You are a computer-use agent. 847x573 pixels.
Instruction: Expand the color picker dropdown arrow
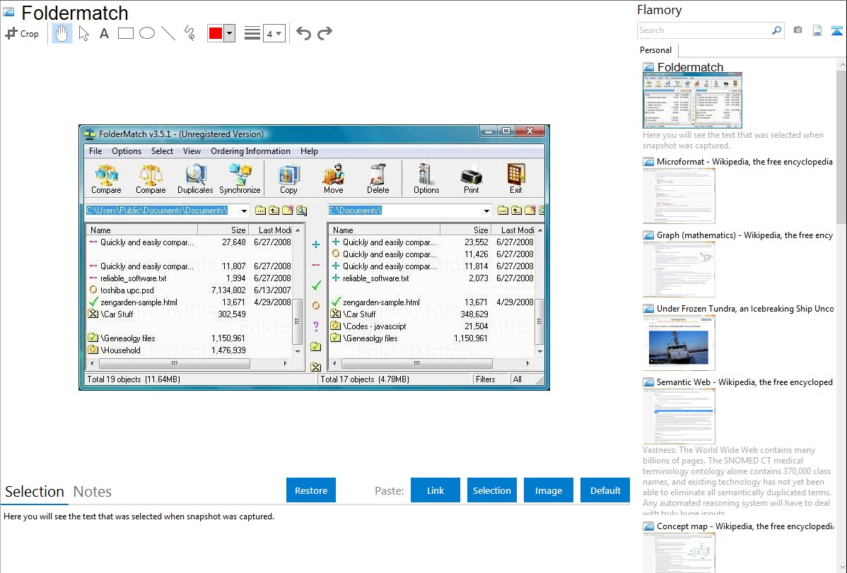coord(229,33)
